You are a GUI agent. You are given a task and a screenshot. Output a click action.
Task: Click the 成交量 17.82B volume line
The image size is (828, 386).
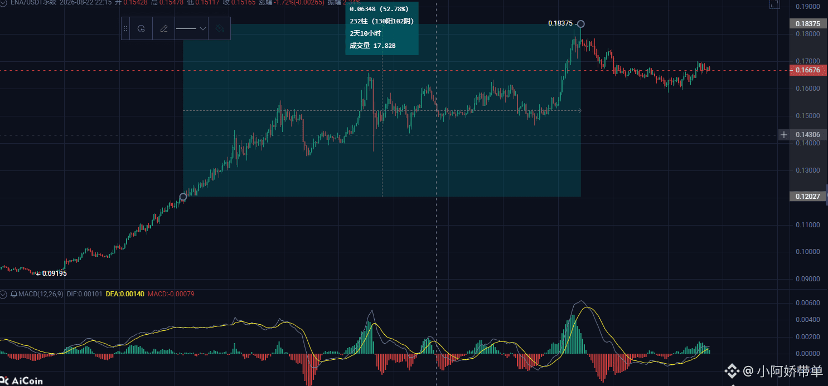[372, 46]
